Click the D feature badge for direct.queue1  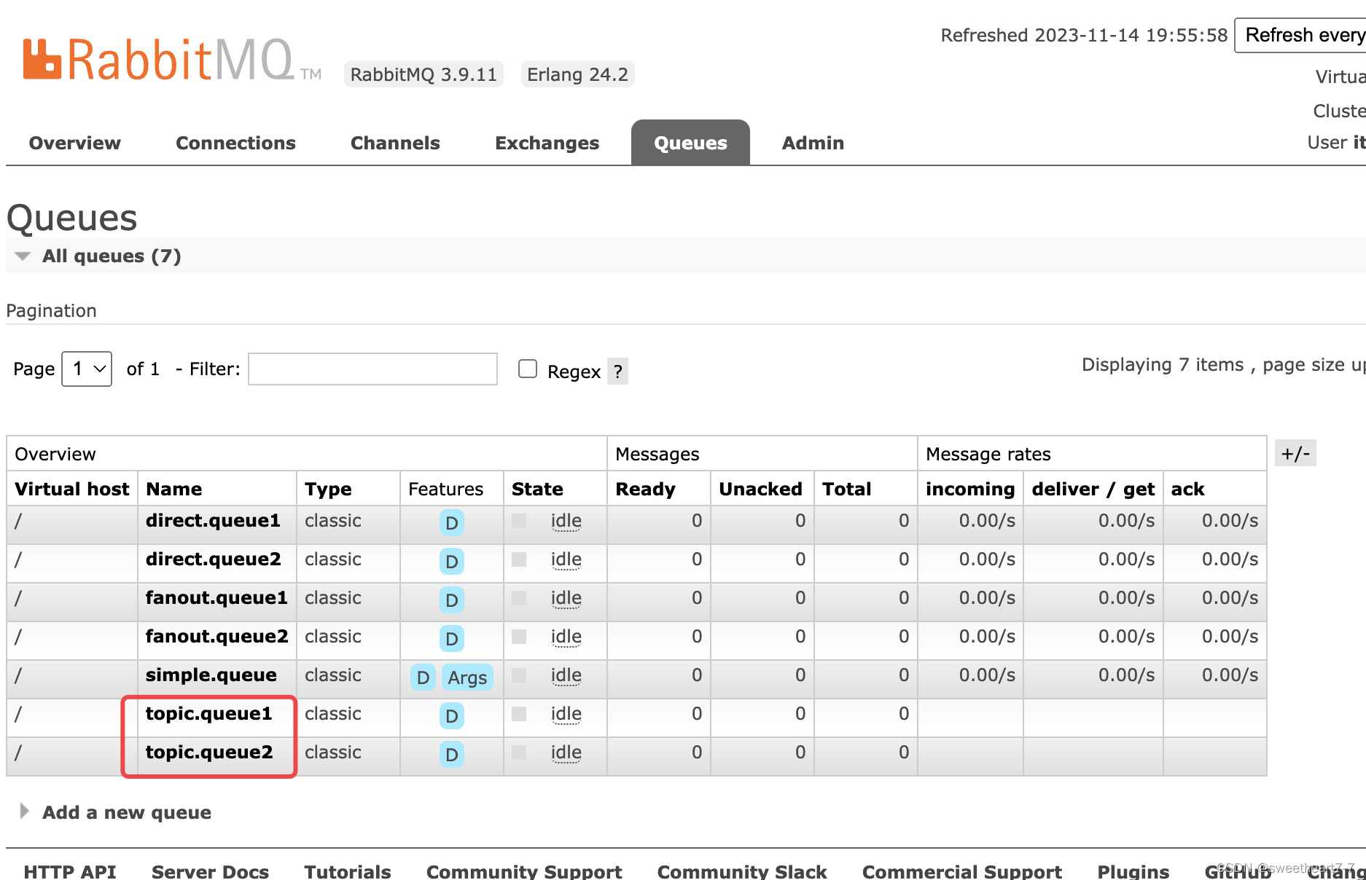(x=452, y=522)
